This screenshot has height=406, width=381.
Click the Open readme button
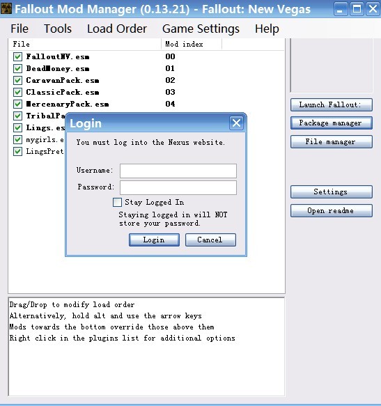[332, 211]
